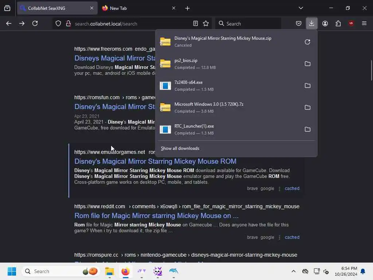Open the romsfun.com Disney's Magical Mirror result
This screenshot has height=280, width=373.
click(x=115, y=107)
